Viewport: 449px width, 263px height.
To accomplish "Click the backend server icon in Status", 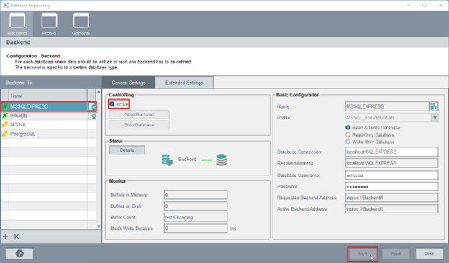I will coord(167,160).
